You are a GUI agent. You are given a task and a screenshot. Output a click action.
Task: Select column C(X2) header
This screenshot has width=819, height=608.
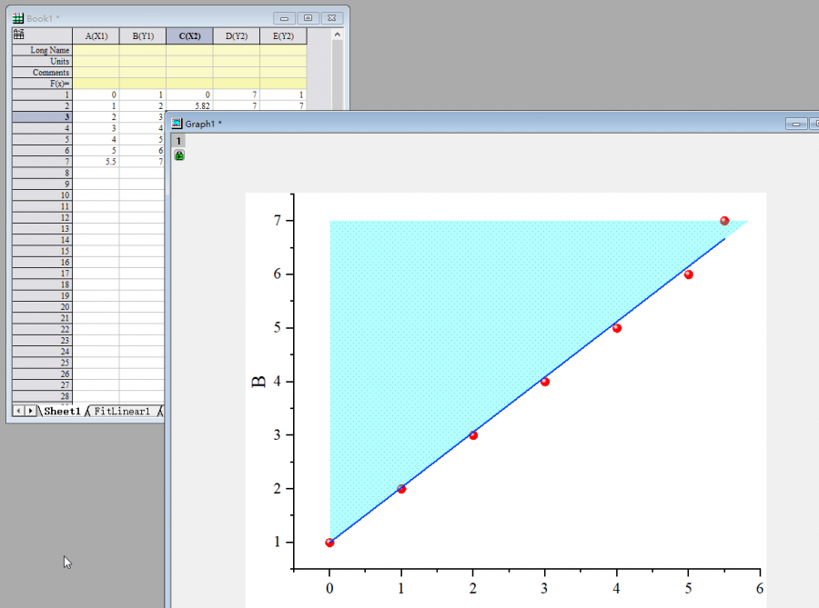coord(189,35)
